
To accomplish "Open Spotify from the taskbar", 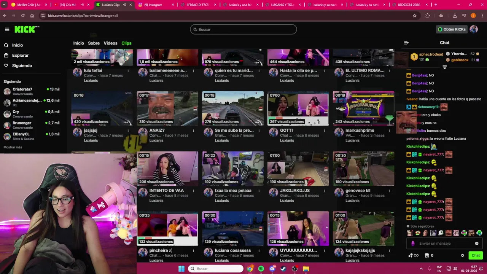I will point(261,269).
